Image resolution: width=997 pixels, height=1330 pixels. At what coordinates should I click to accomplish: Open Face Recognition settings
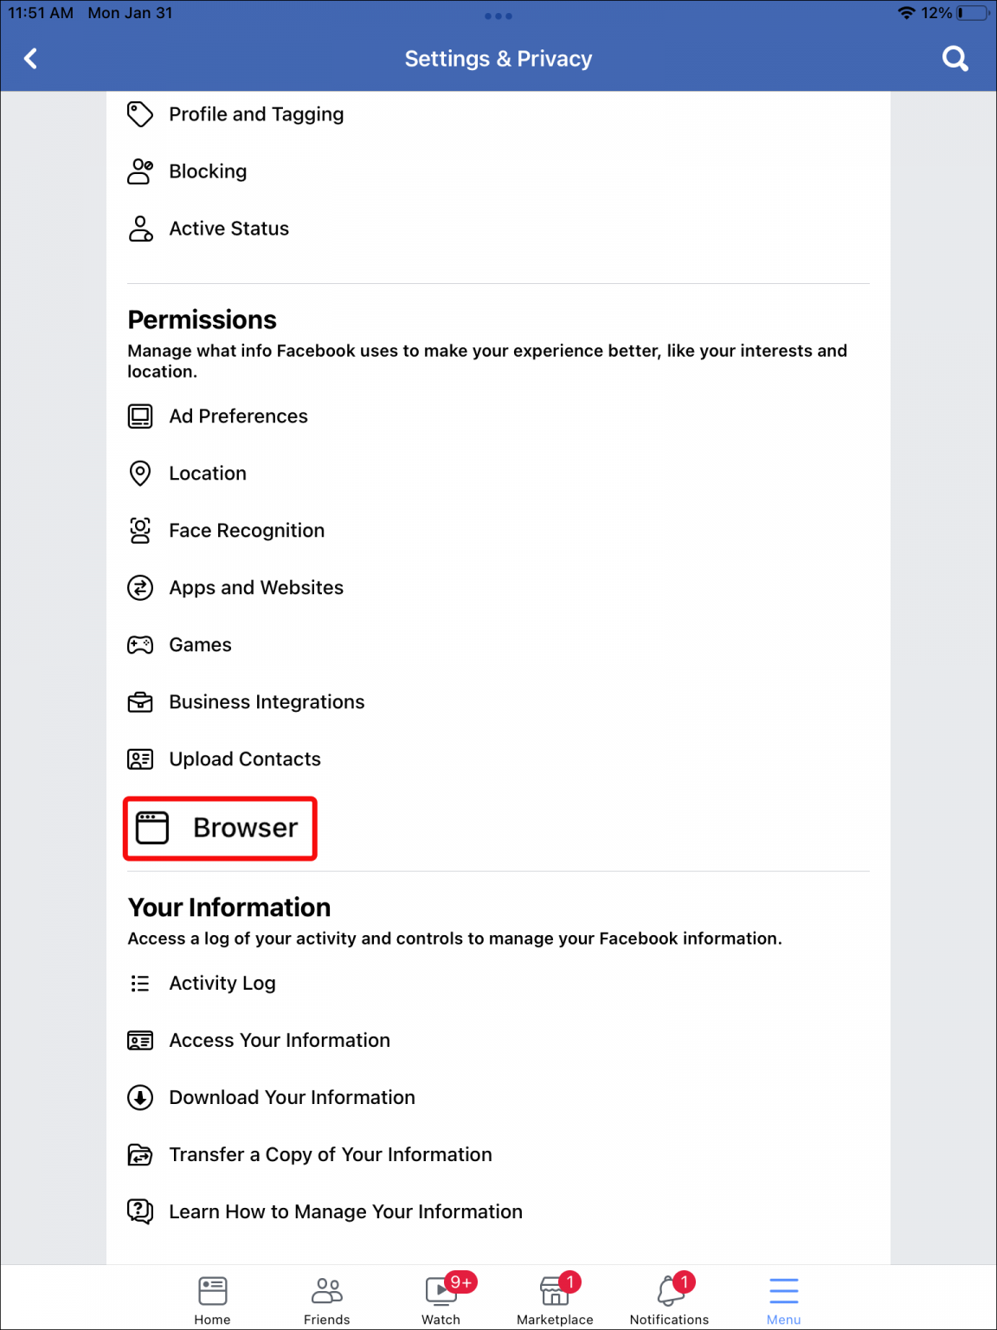tap(247, 530)
